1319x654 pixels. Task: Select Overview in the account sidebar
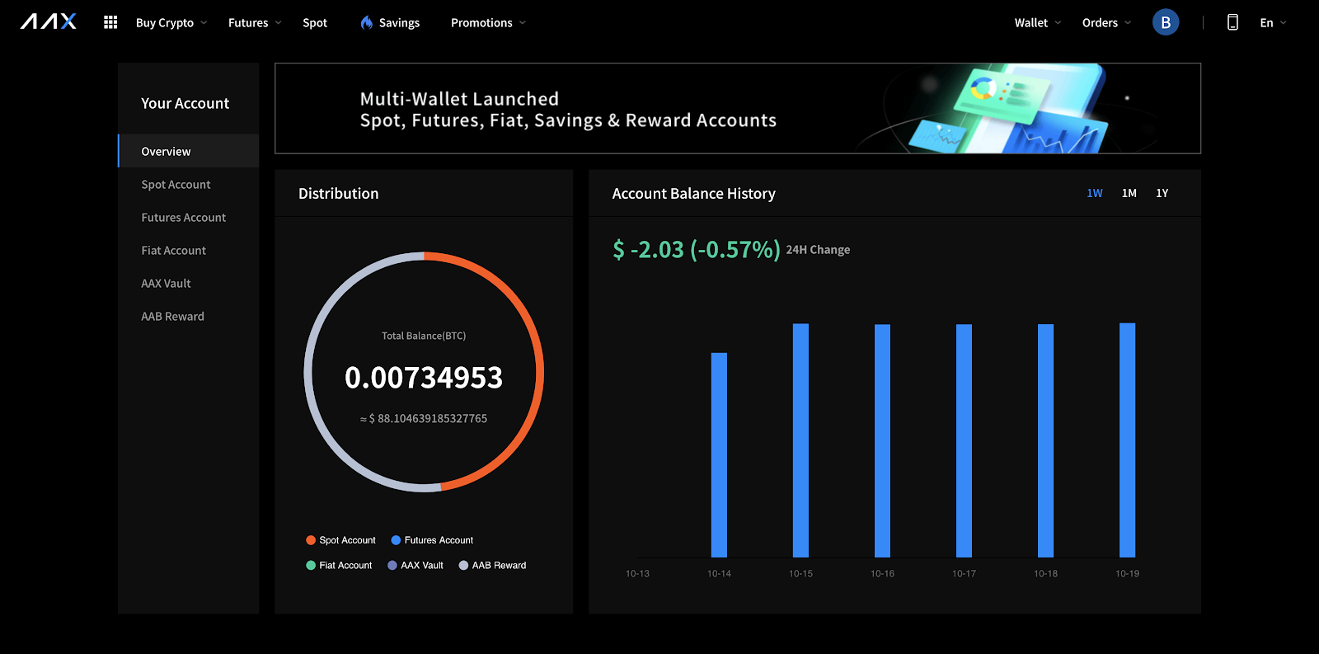pyautogui.click(x=189, y=151)
